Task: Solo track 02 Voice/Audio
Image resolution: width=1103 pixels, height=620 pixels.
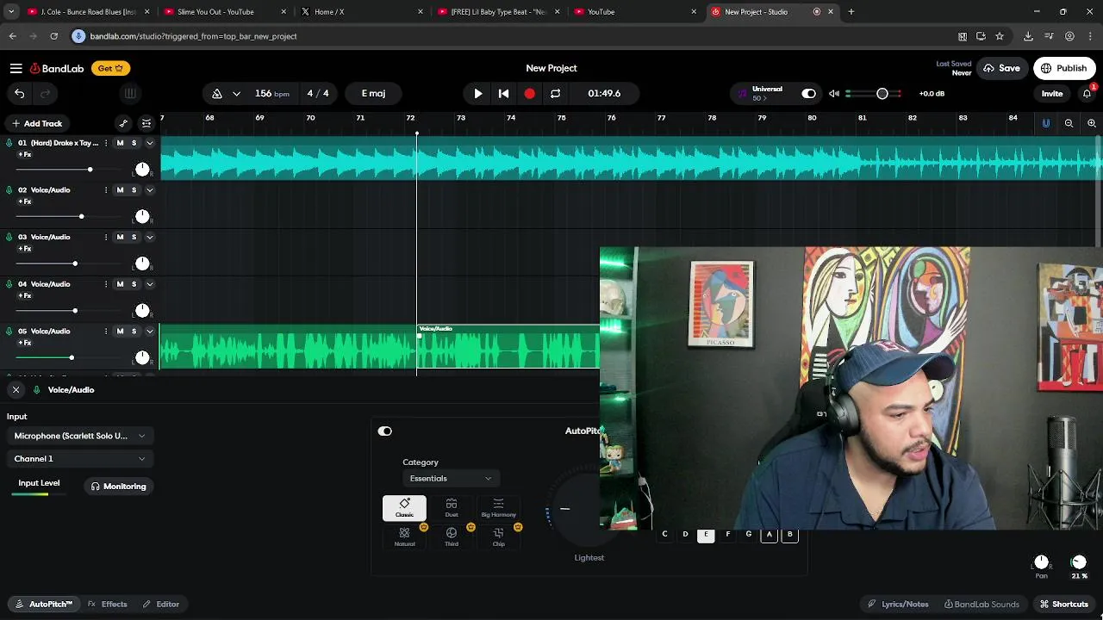Action: pos(134,190)
